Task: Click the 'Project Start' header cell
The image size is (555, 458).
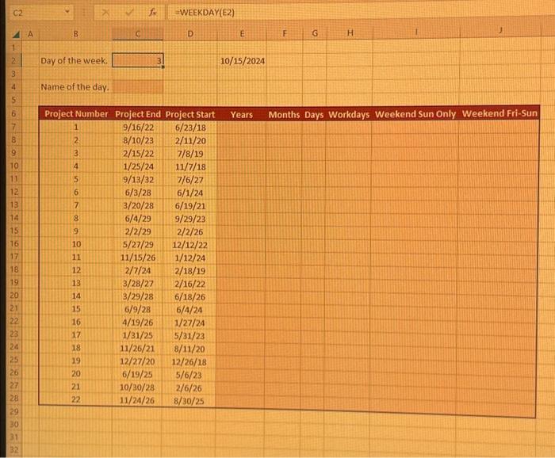Action: coord(190,115)
